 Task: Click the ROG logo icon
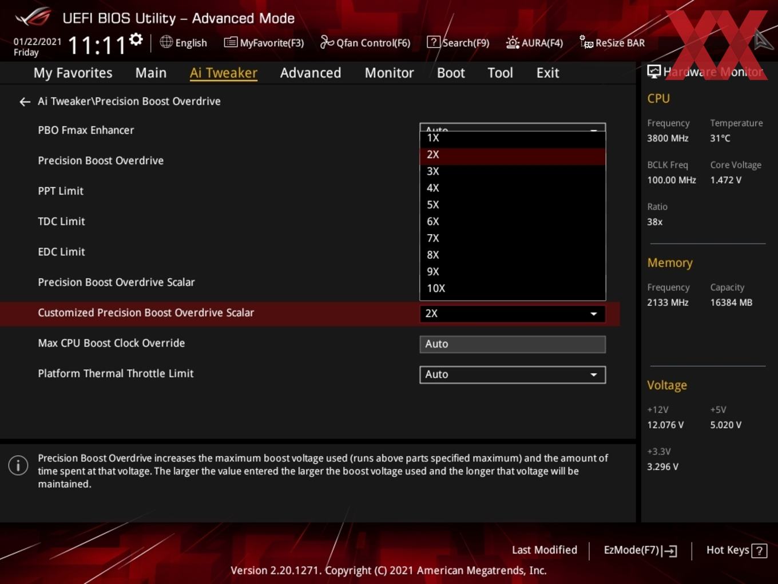coord(33,17)
